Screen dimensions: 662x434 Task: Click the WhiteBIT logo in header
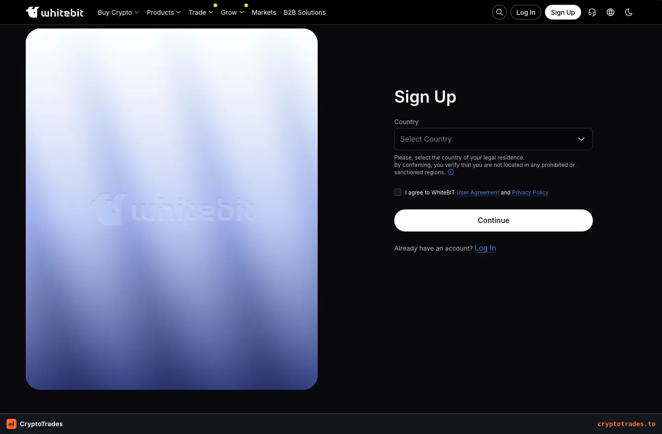(55, 12)
